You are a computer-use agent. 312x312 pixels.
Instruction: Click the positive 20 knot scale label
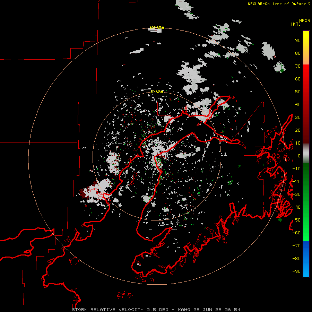click(298, 130)
